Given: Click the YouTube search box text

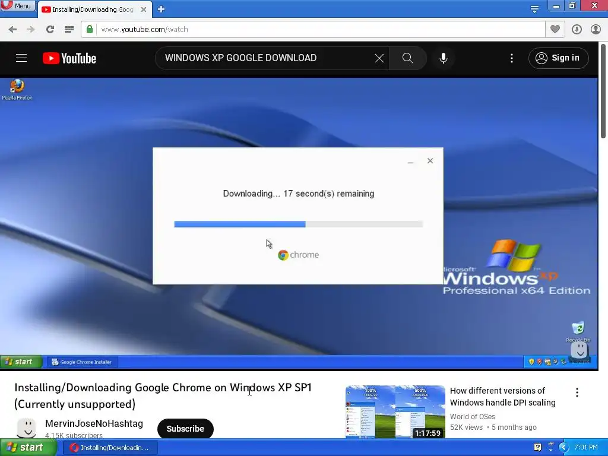Looking at the screenshot, I should [x=241, y=58].
